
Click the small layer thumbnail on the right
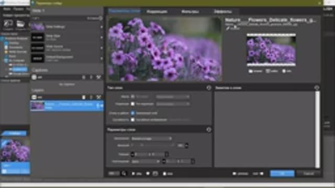[271, 50]
